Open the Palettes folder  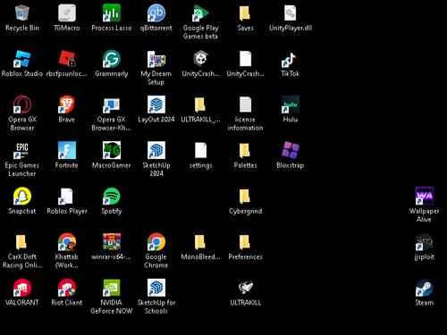click(x=245, y=151)
